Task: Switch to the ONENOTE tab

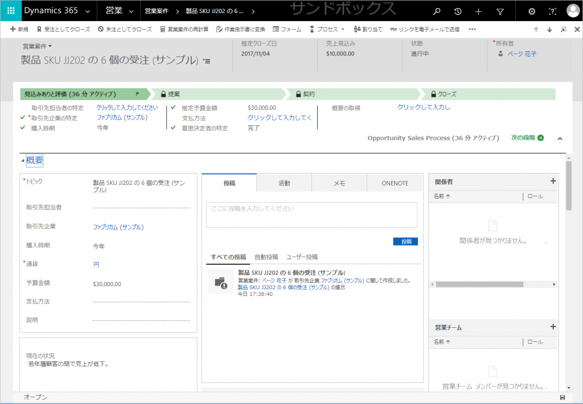Action: click(395, 183)
